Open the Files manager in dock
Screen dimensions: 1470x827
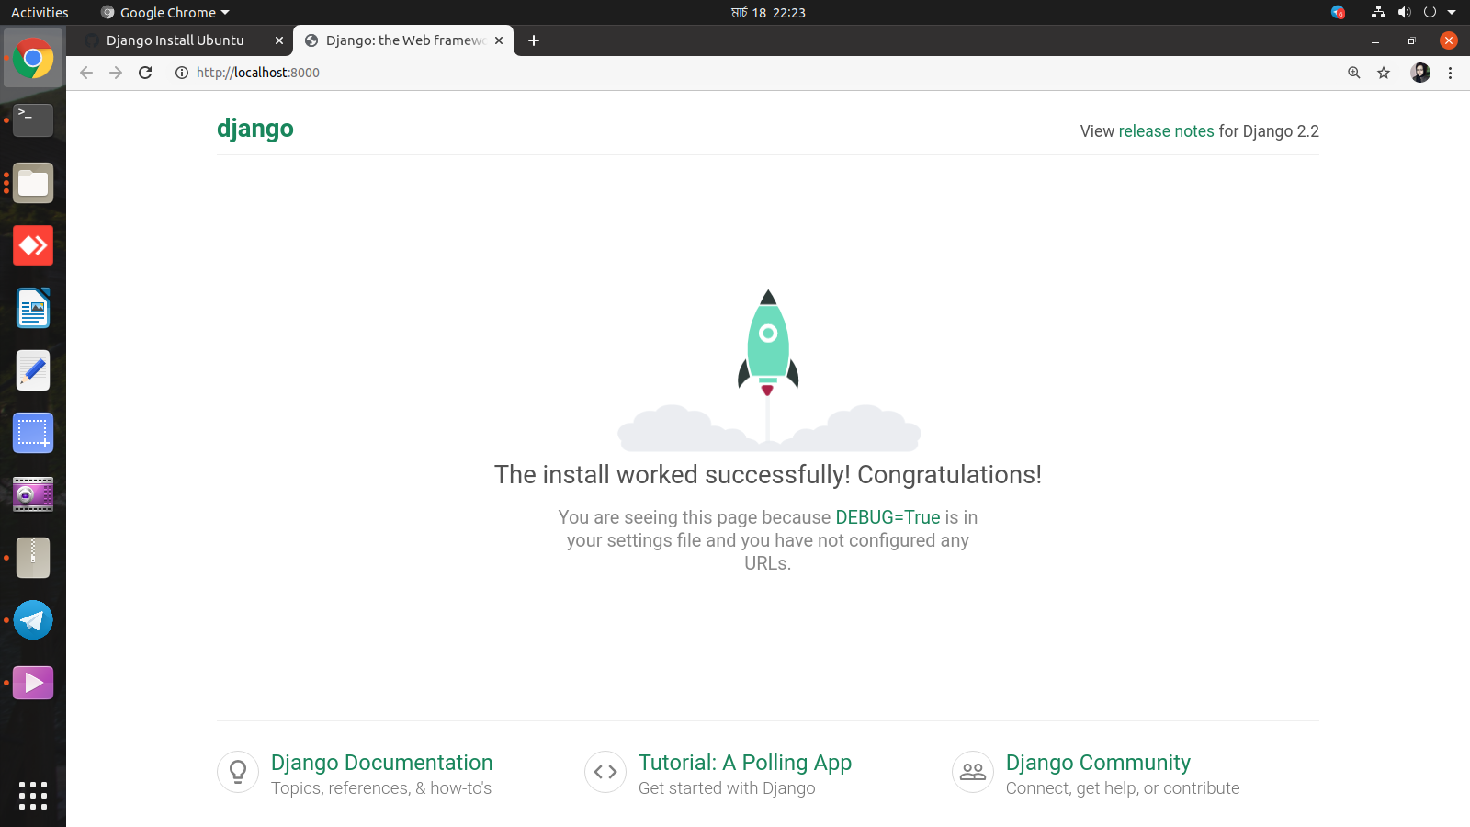[33, 183]
